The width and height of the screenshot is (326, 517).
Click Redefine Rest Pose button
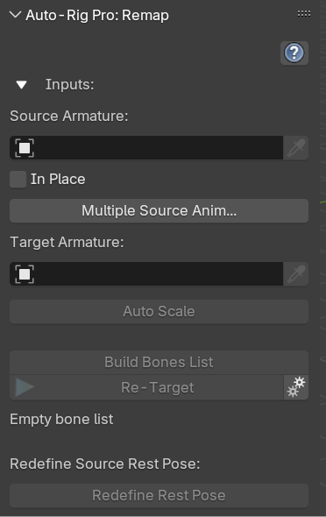click(x=159, y=496)
